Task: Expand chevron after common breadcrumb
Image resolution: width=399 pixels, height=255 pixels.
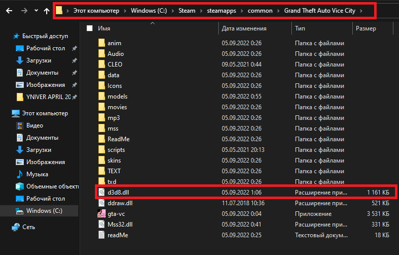Action: tap(278, 11)
